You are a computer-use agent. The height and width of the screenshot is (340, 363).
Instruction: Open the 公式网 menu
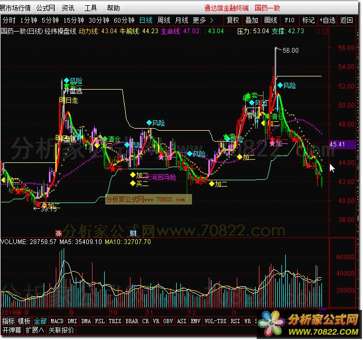click(46, 8)
